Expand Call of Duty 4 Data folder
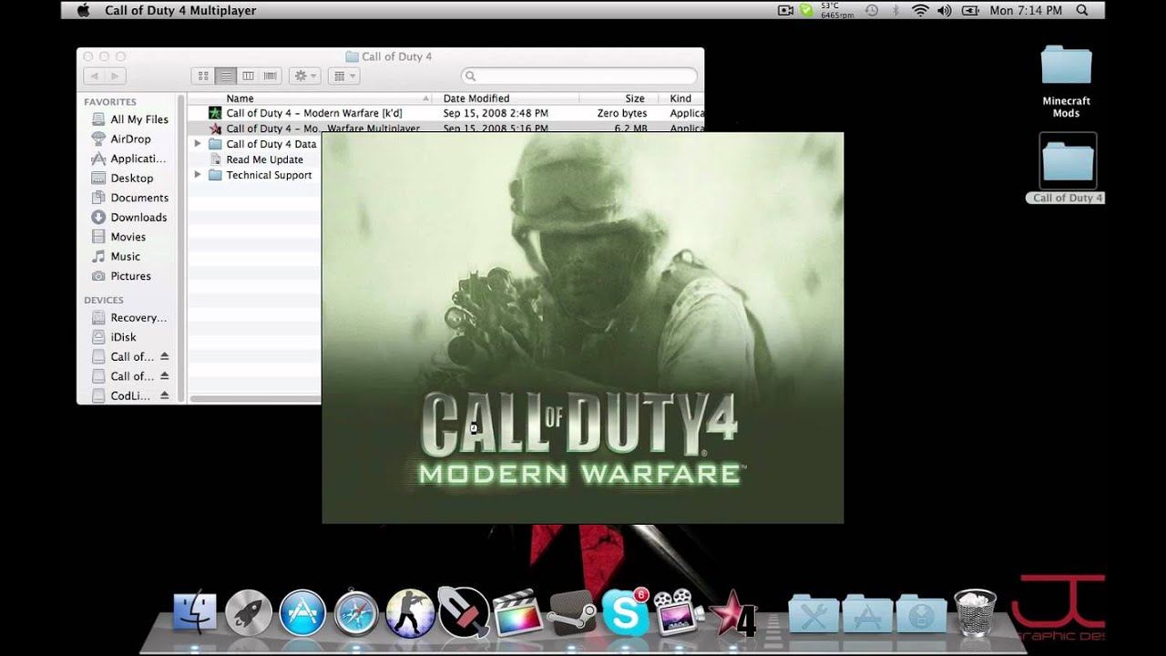 point(197,144)
